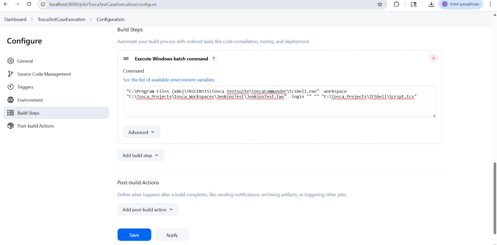Screen dimensions: 497x245
Task: Save the job configuration
Action: [134, 235]
